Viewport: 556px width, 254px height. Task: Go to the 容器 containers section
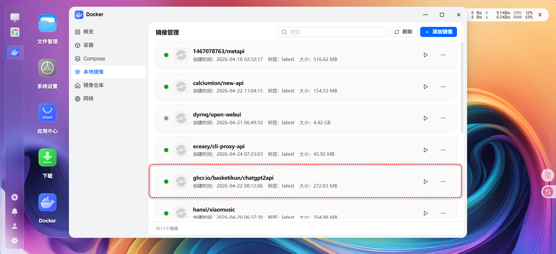(109, 45)
